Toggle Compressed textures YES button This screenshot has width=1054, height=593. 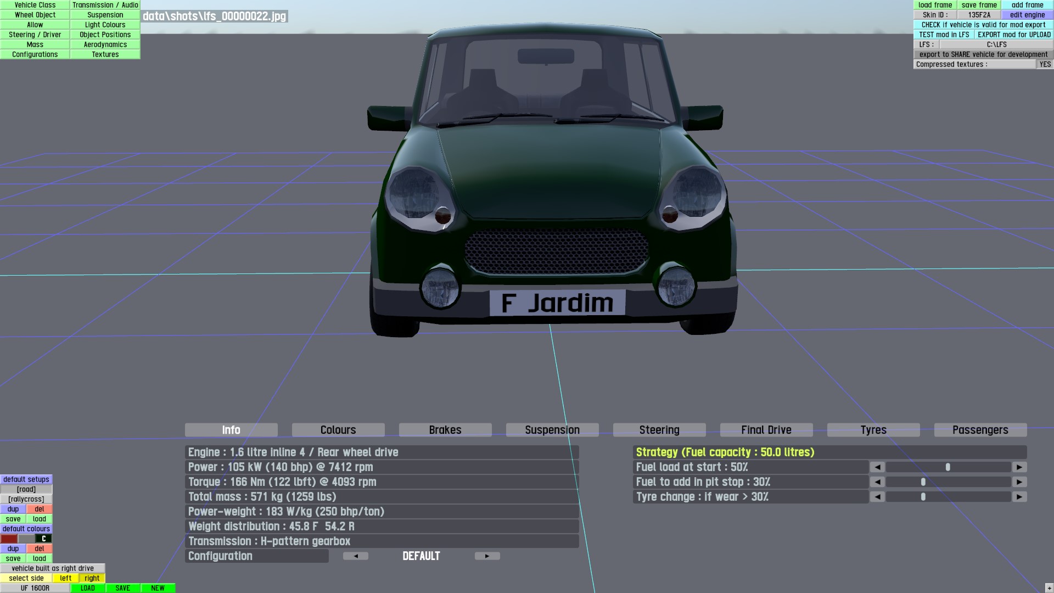point(1045,64)
